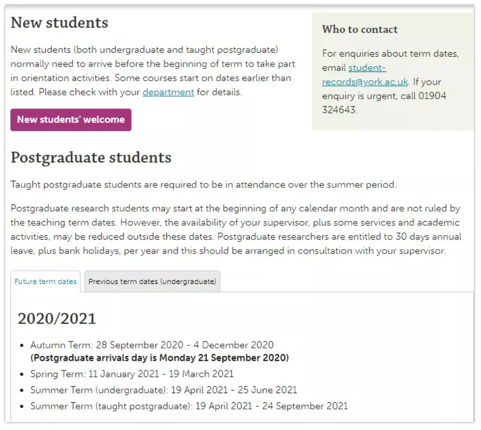Screen dimensions: 481x430
Task: Click the New students' welcome button
Action: [x=71, y=120]
